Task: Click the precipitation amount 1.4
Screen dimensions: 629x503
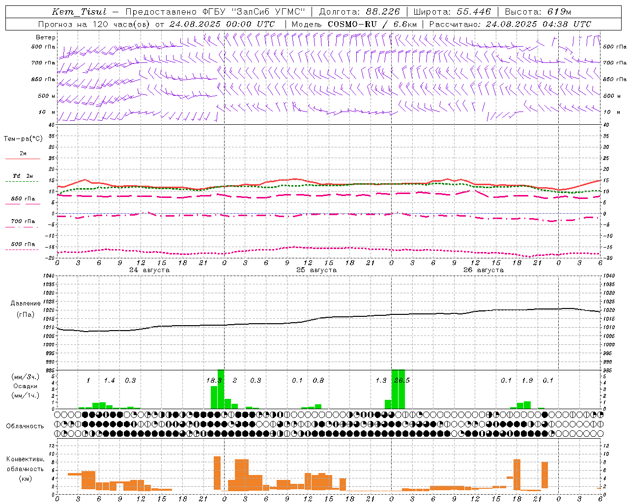Action: [109, 381]
